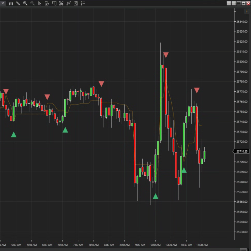Select the red sell arrow near 10:50 AM
This screenshot has height=251, width=251.
pos(197,90)
